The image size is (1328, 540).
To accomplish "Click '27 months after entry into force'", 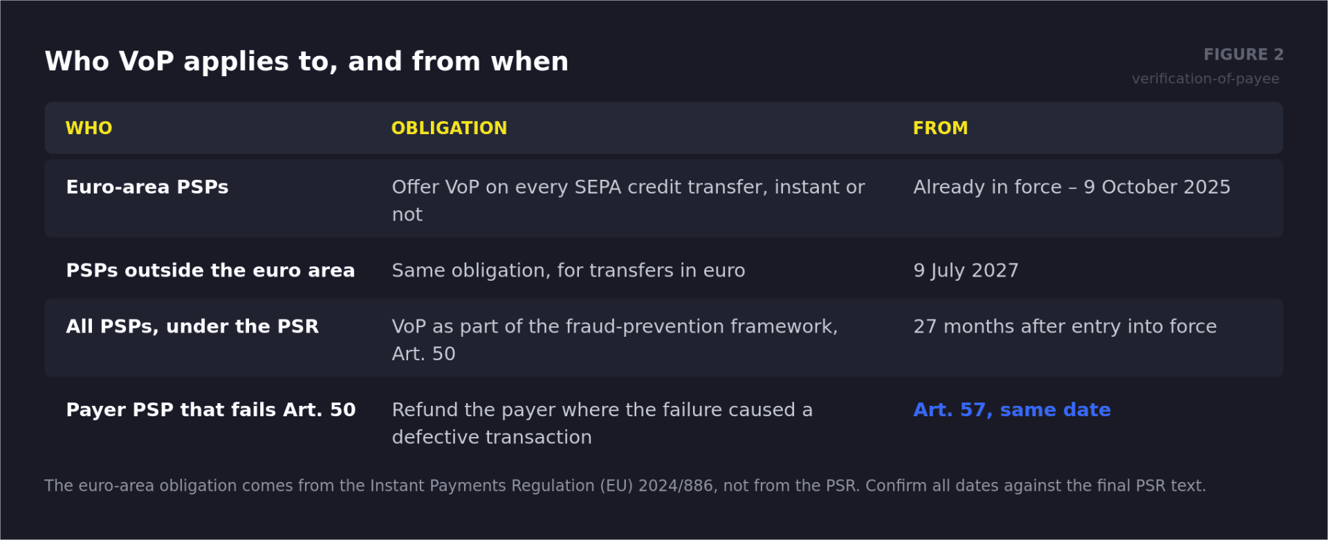I will pos(1064,326).
